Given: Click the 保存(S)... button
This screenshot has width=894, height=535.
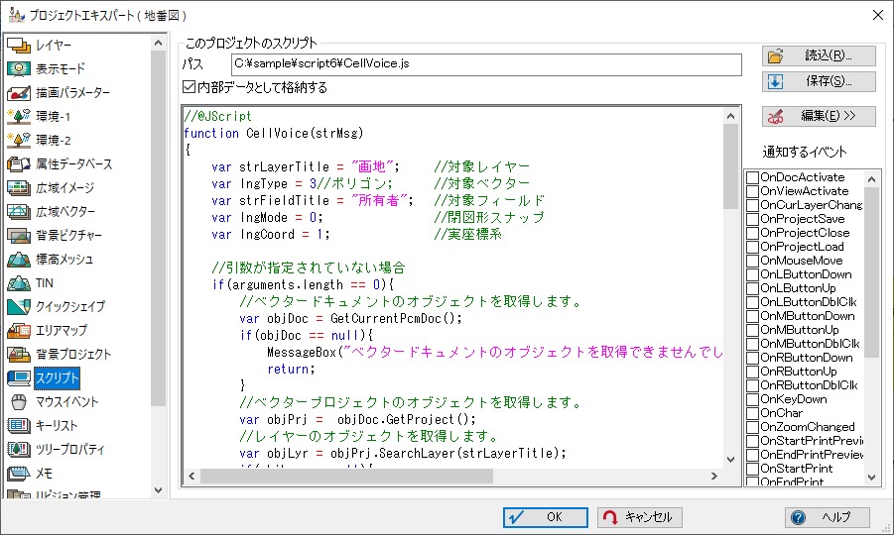Looking at the screenshot, I should click(819, 82).
